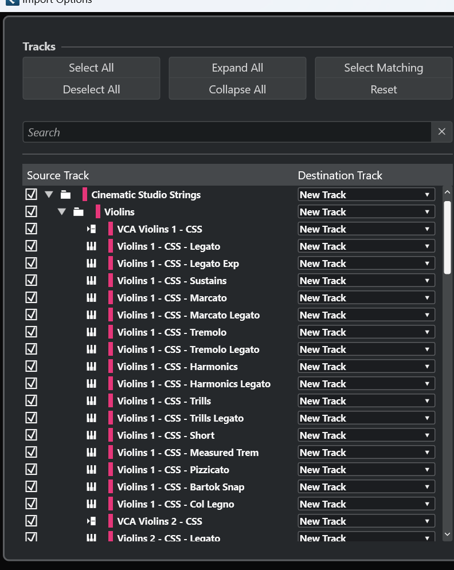
Task: Click the keyboard icon of Violins 1 - CSS - Legato Exp
Action: (91, 264)
